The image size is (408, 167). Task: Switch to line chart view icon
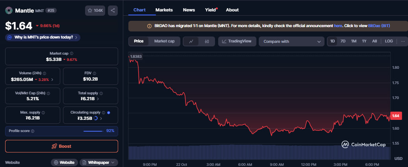(x=191, y=41)
